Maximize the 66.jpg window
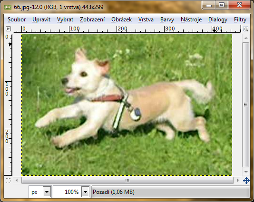The image size is (254, 202). 222,5
